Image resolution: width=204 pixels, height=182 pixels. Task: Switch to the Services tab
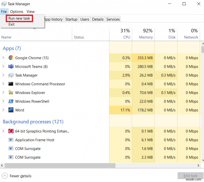point(113,19)
